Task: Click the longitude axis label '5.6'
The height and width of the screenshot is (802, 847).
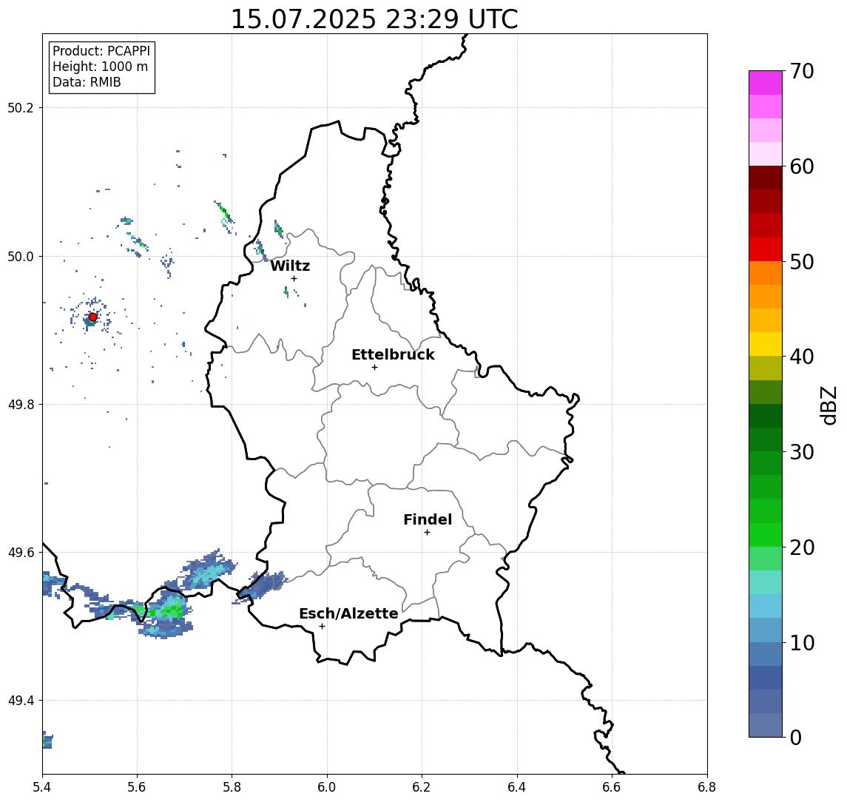Action: pos(137,787)
